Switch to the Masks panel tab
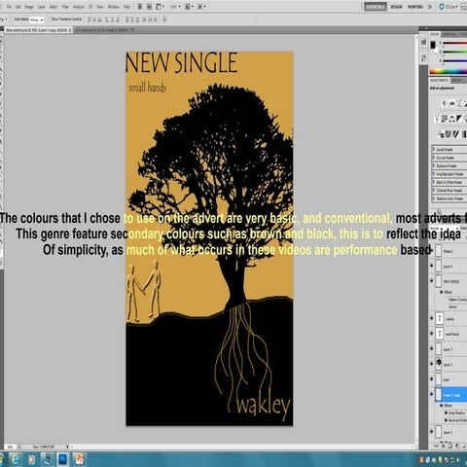 click(456, 80)
